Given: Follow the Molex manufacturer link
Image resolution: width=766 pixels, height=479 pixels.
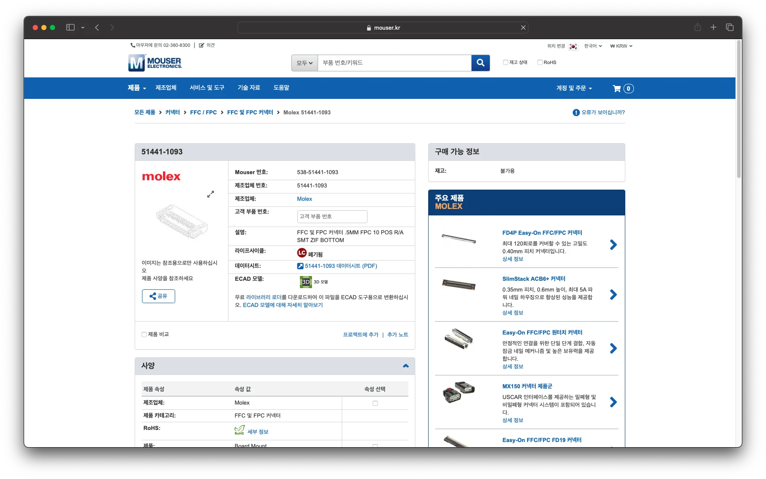Looking at the screenshot, I should 304,199.
